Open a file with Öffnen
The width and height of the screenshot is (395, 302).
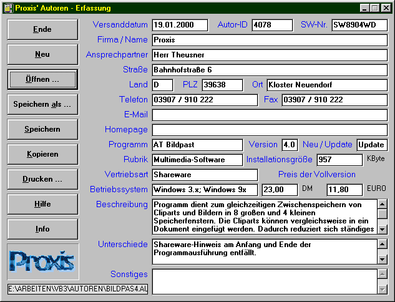tap(42, 79)
